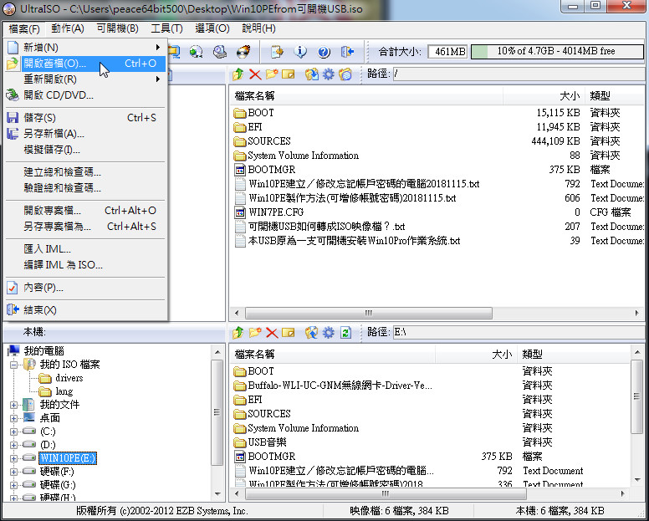Click the blue question mark help icon
Viewport: 649px width, 521px height.
coord(324,52)
